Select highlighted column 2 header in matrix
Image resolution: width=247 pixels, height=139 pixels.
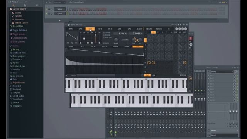153,32
